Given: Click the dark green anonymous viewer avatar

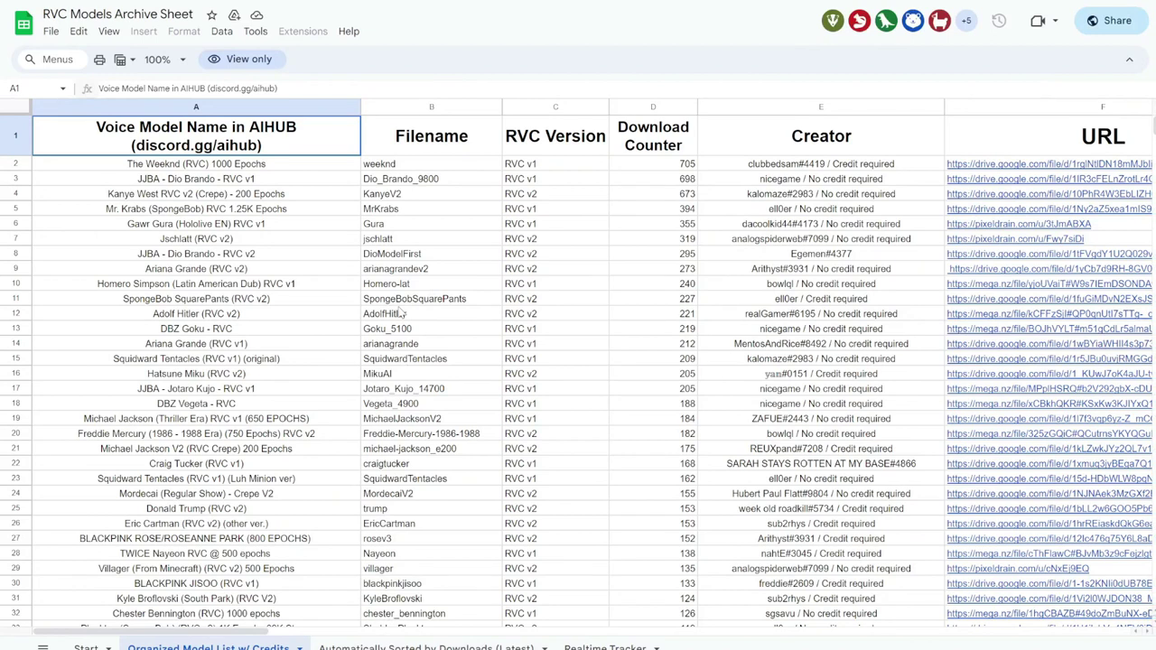Looking at the screenshot, I should point(886,21).
